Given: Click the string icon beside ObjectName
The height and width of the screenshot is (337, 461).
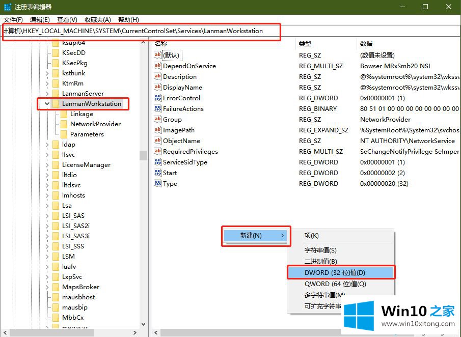Looking at the screenshot, I should [158, 141].
